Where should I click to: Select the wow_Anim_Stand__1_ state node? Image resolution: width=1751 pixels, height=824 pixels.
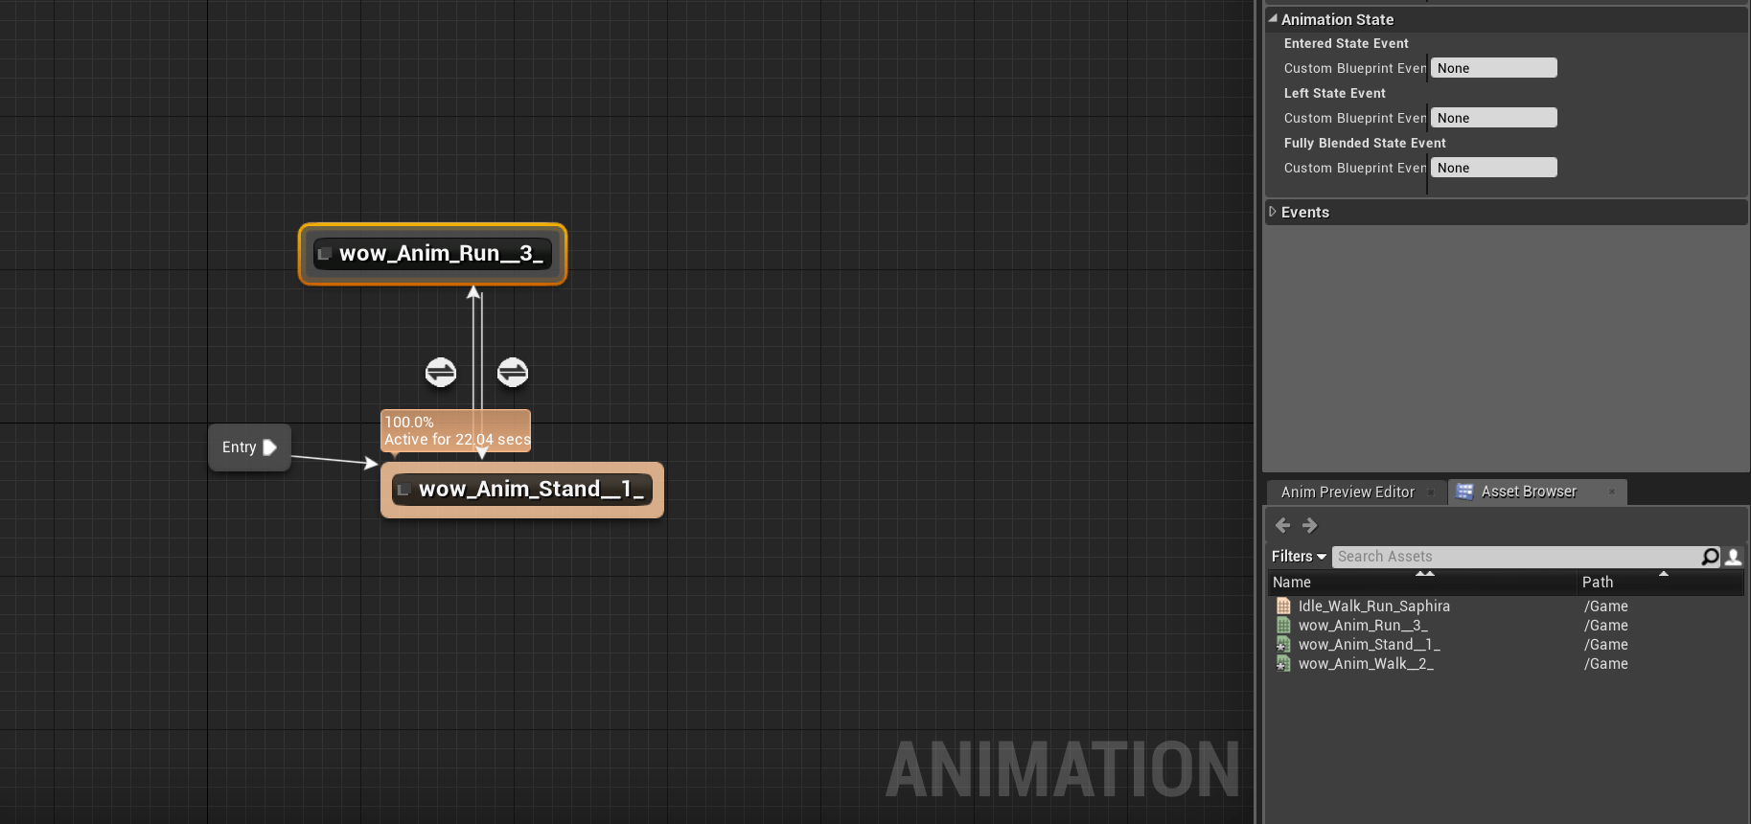point(522,490)
